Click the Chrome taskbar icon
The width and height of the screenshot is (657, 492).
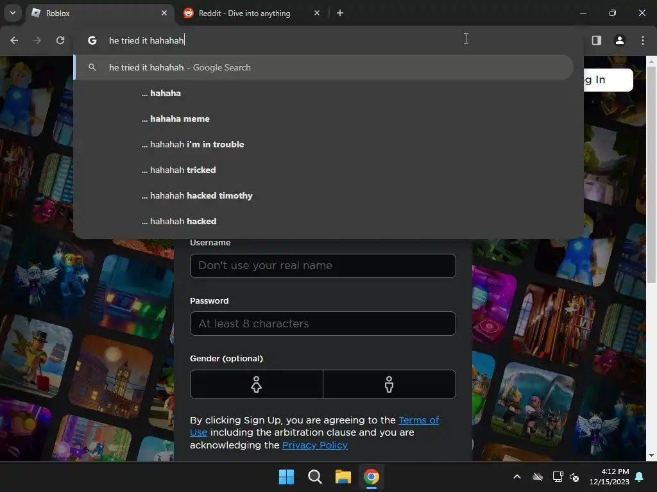pyautogui.click(x=371, y=477)
